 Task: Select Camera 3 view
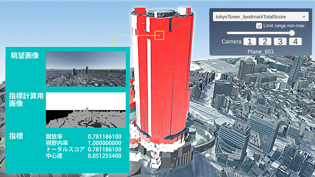click(280, 42)
